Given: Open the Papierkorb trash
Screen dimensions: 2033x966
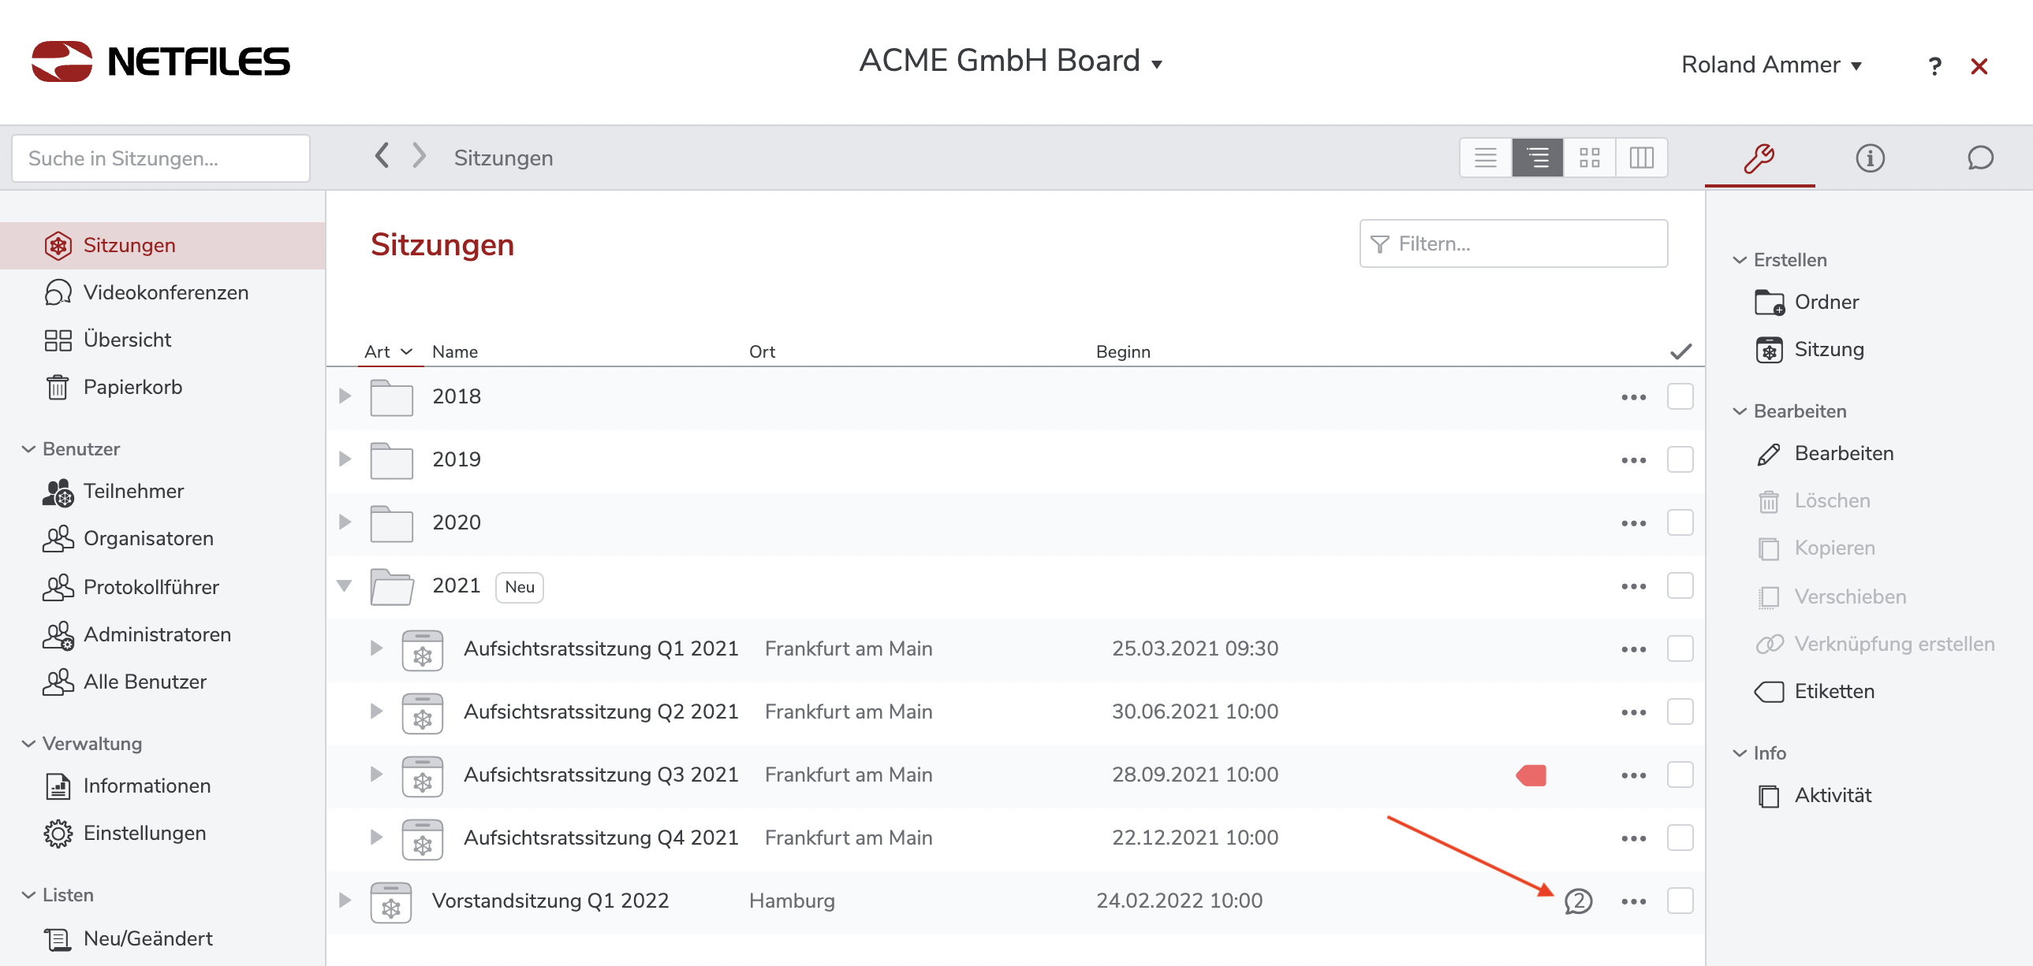Looking at the screenshot, I should [132, 387].
